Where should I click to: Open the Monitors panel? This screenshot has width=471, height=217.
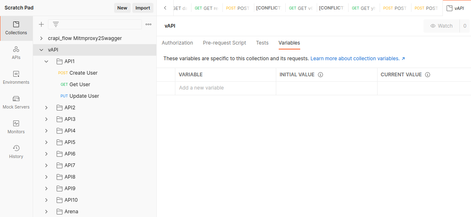coord(16,127)
